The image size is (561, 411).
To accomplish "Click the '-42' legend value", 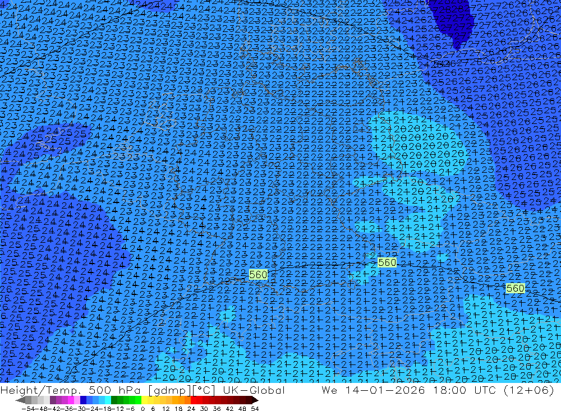I will point(54,409).
